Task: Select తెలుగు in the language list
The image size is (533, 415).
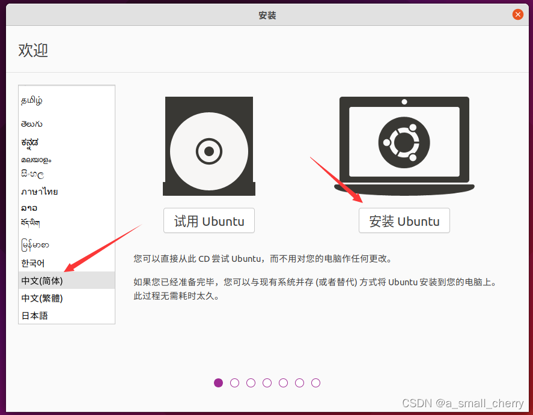Action: coord(67,124)
